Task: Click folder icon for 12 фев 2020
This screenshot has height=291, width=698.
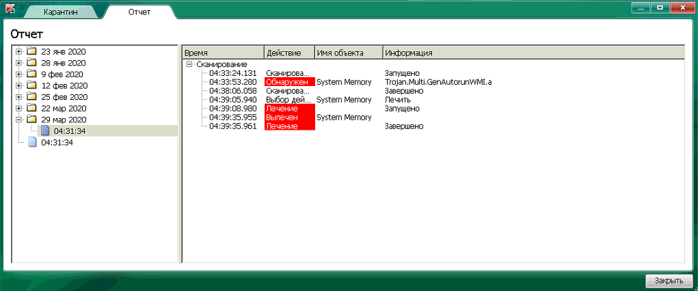Action: tap(31, 85)
